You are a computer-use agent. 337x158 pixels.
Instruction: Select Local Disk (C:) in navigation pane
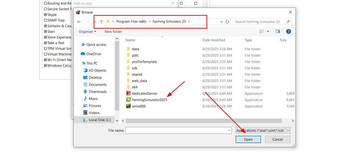94,120
